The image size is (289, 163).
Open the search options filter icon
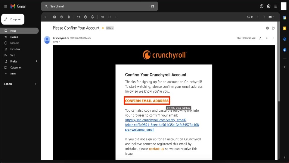tap(153, 6)
